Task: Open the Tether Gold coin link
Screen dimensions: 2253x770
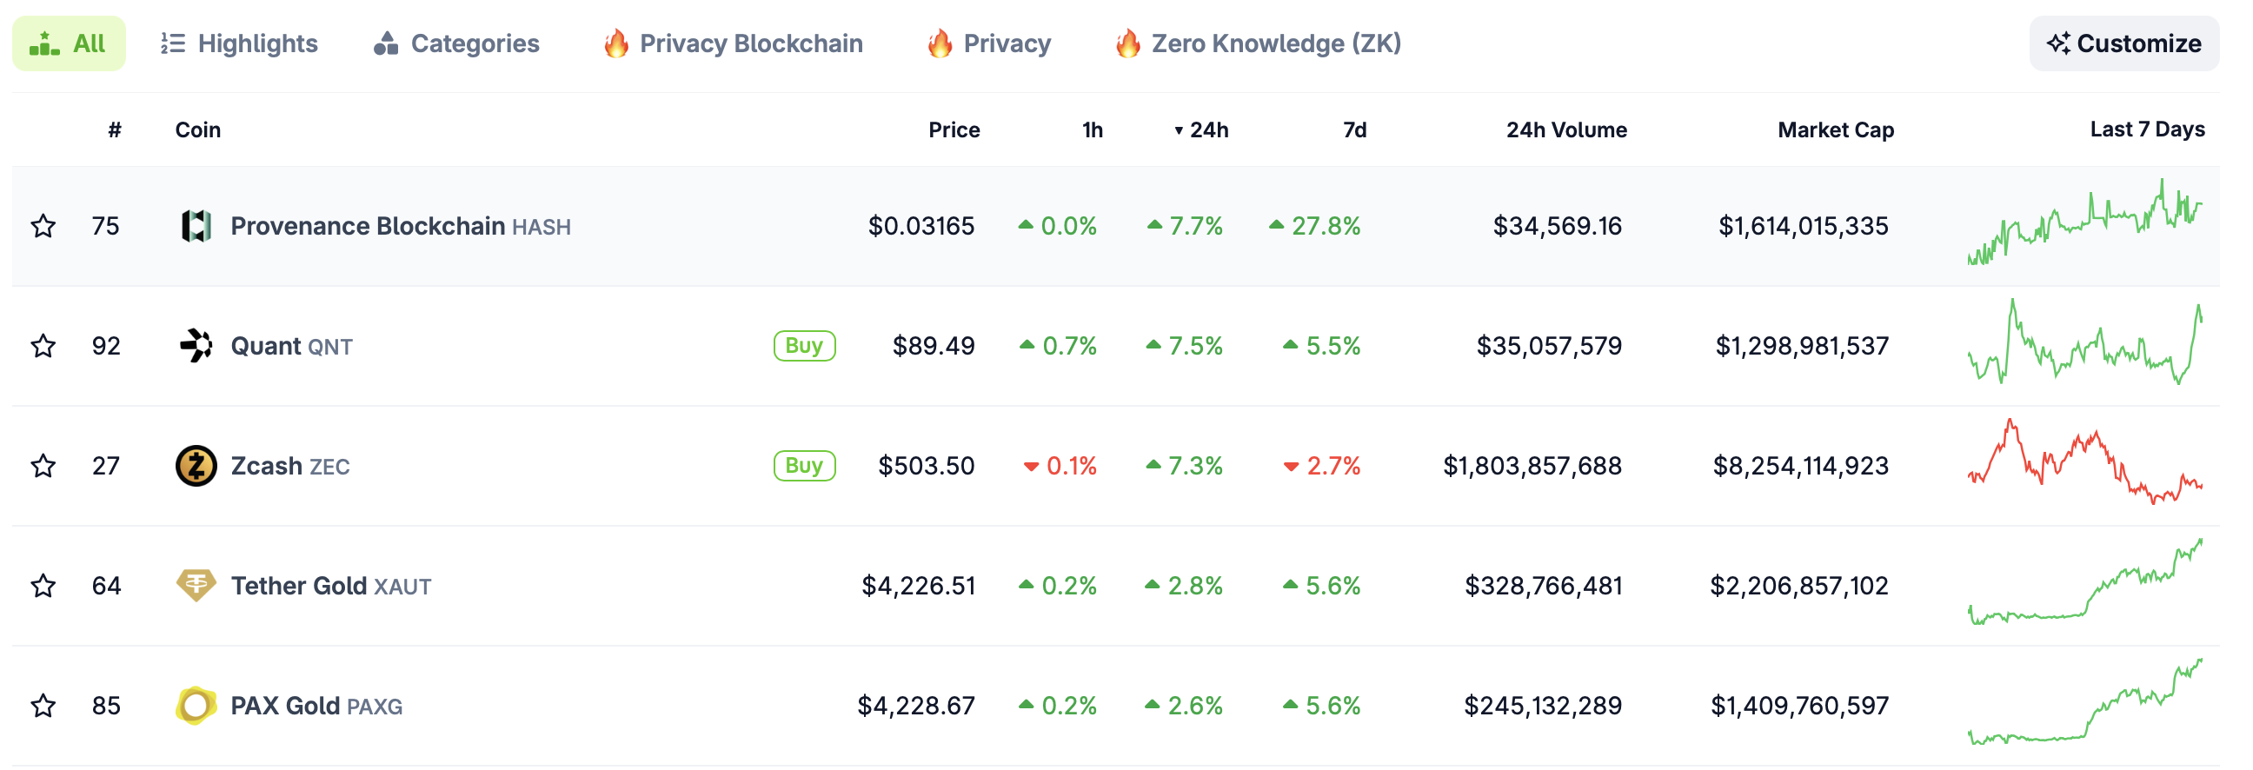Action: coord(298,586)
